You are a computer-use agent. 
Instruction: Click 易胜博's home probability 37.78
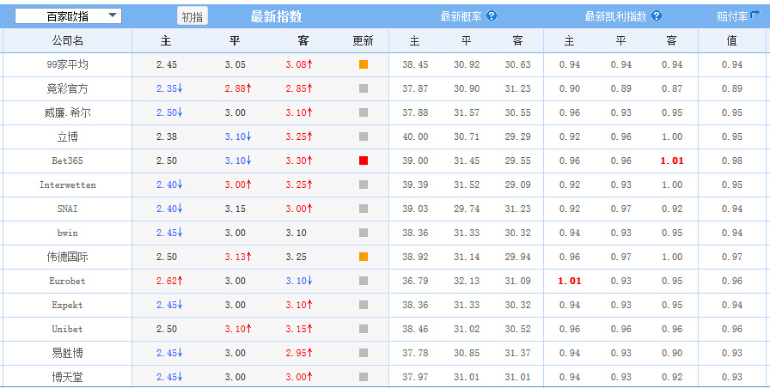tap(415, 353)
